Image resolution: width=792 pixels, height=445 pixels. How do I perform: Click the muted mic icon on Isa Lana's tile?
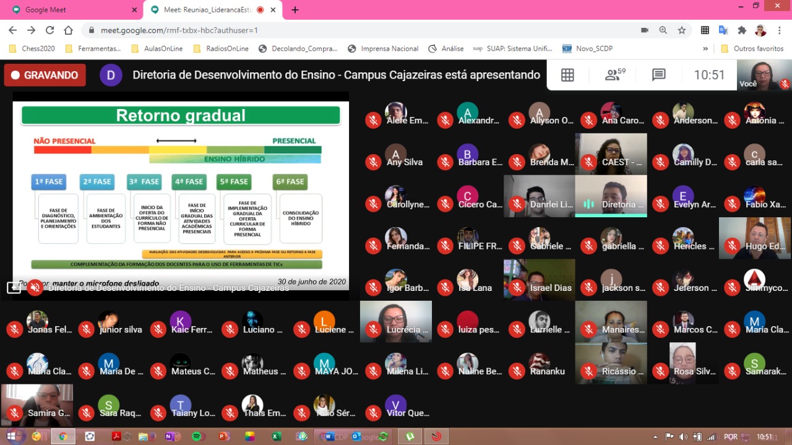pos(444,287)
